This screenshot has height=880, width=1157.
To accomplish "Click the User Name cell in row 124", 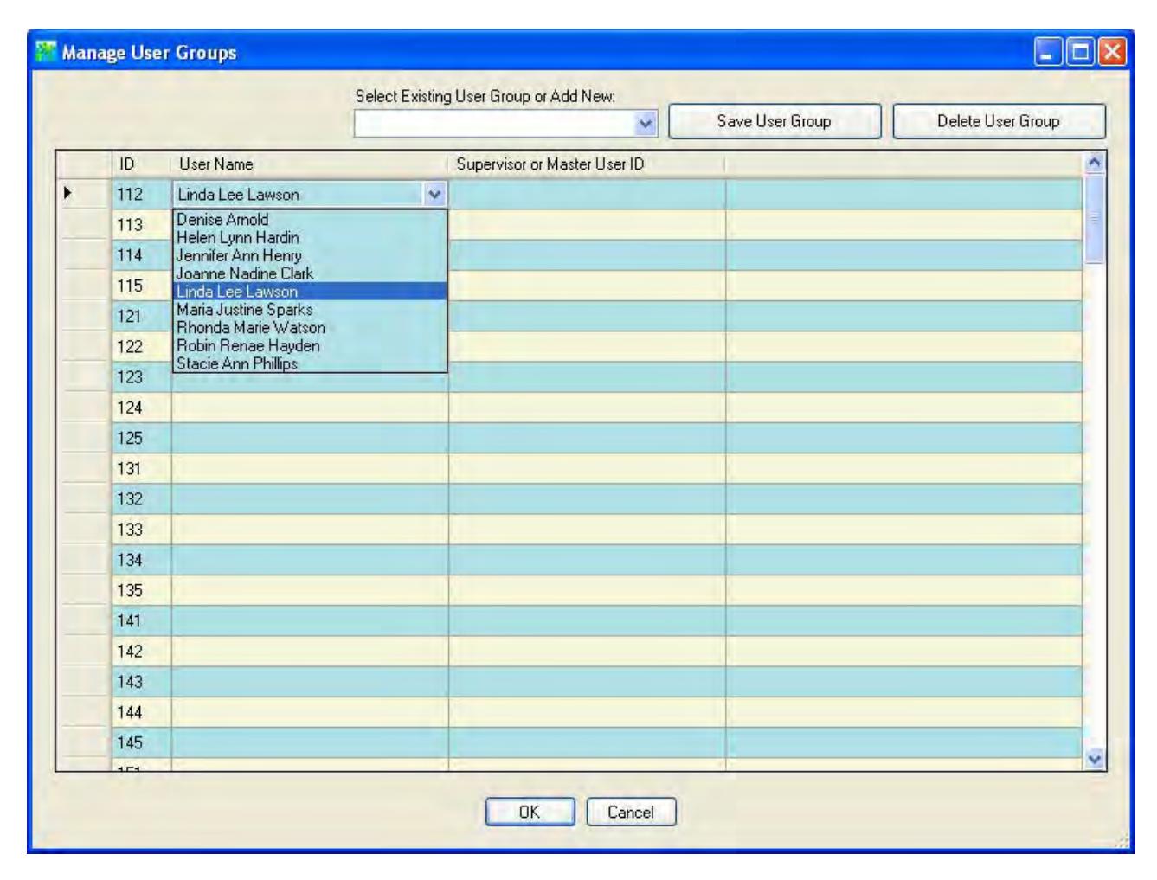I will [x=310, y=408].
